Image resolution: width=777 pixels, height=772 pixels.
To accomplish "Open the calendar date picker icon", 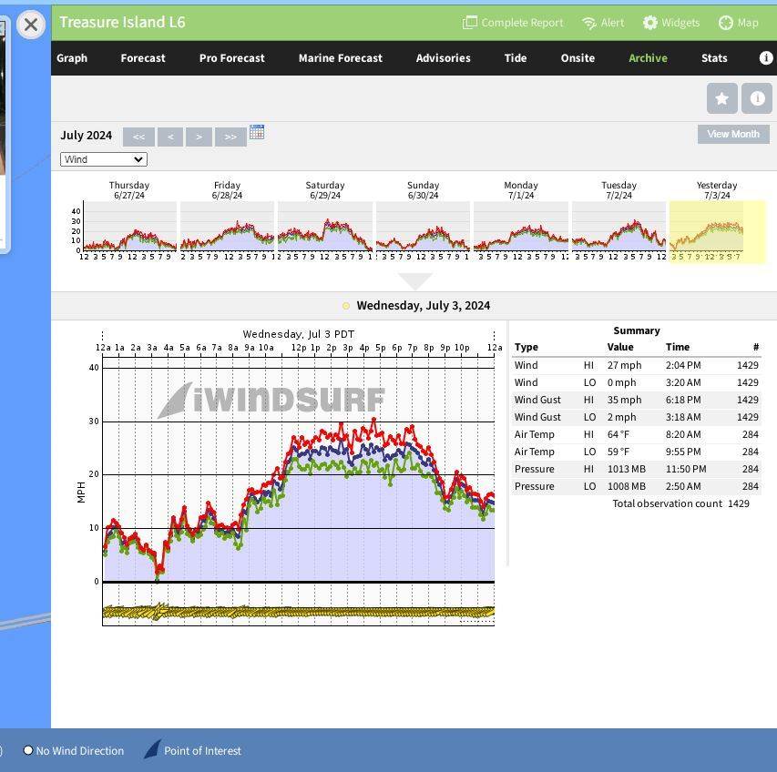I will [257, 133].
